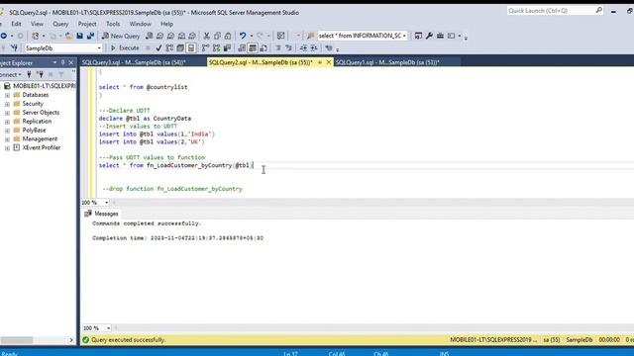The height and width of the screenshot is (356, 634).
Task: Click Execute to run the query
Action: pyautogui.click(x=125, y=48)
